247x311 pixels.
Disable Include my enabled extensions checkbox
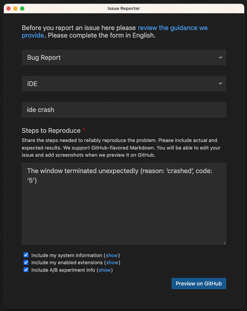click(x=26, y=263)
